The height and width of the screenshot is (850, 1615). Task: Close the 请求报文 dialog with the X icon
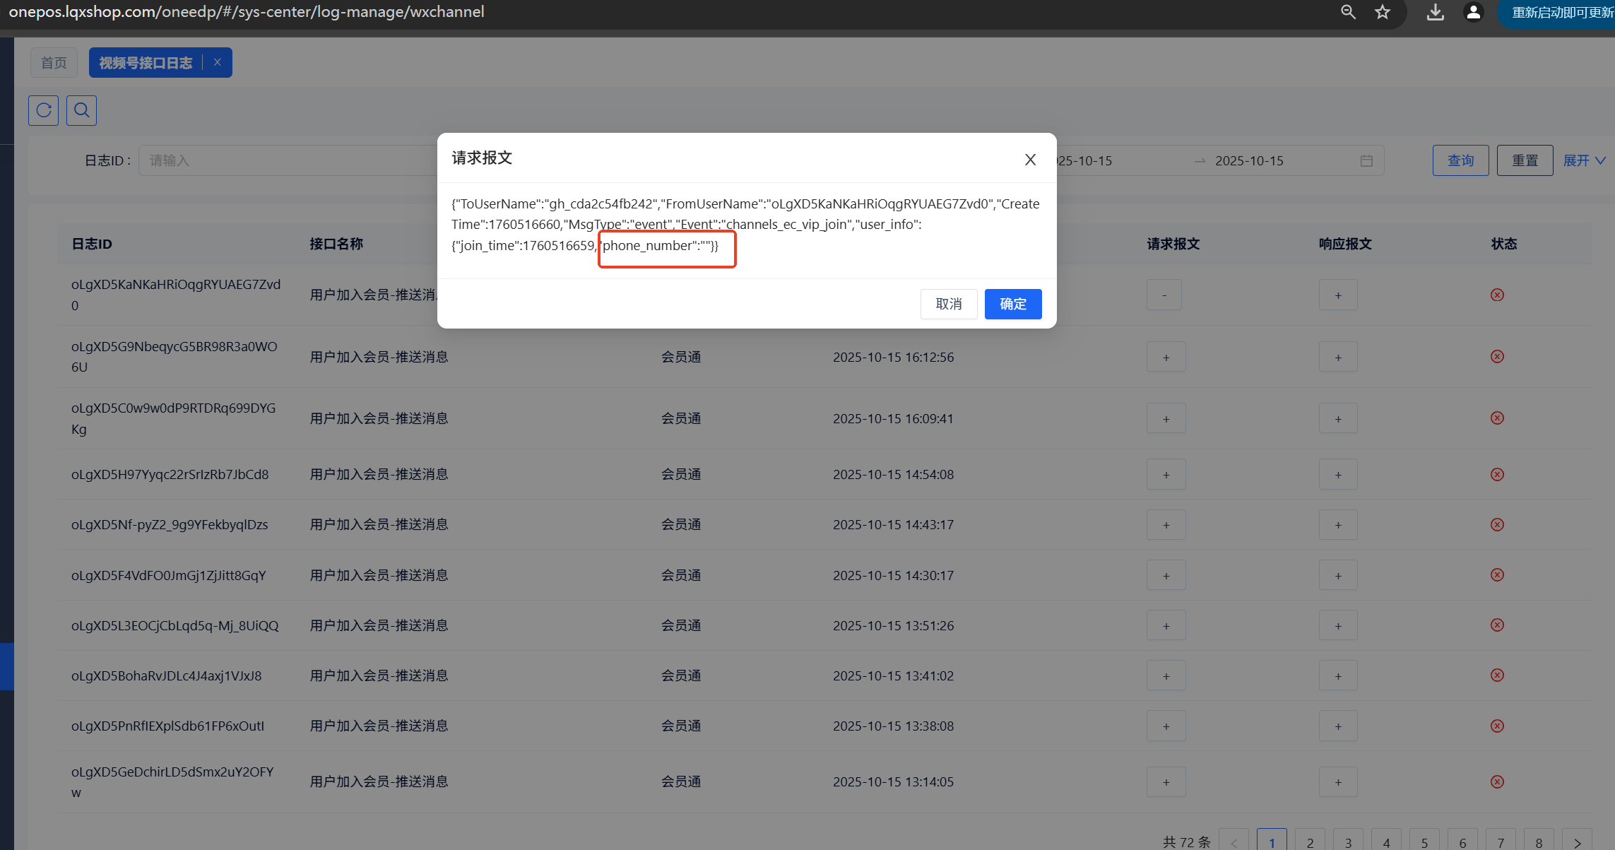1030,160
